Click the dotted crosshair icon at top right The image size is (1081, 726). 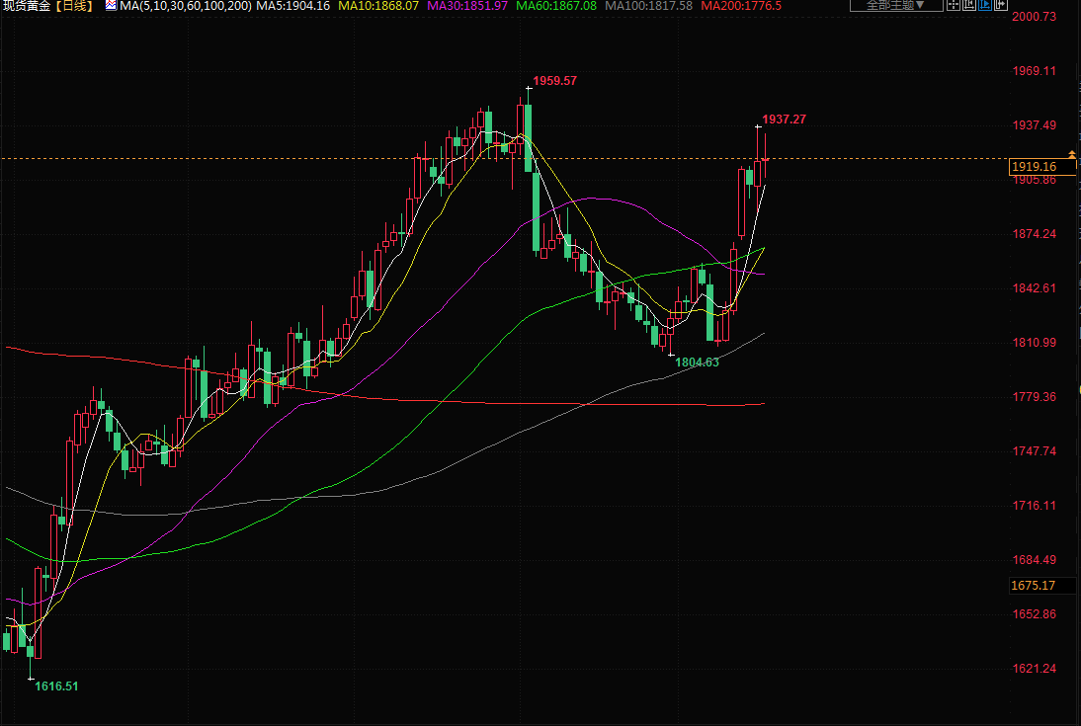pos(954,5)
